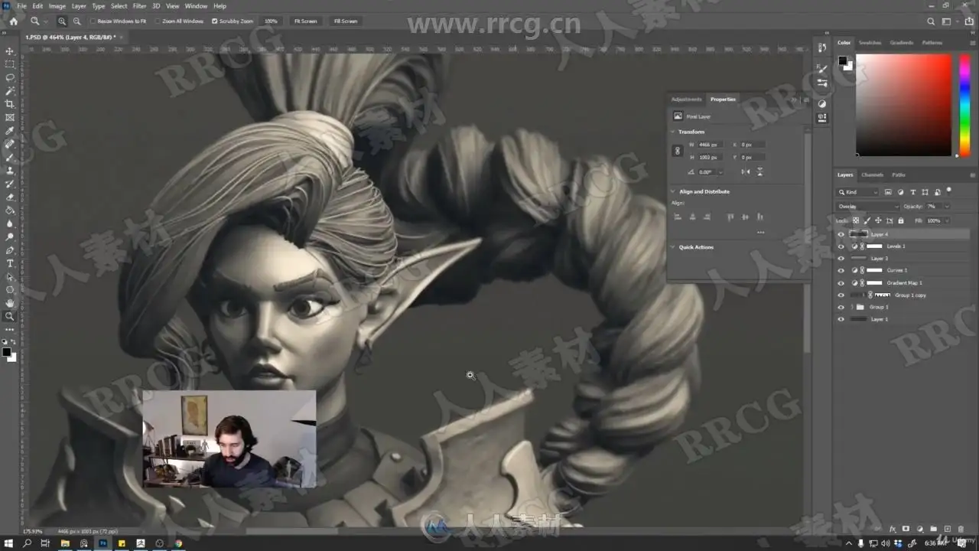Toggle Group 1 copy visibility eye
979x551 pixels.
click(841, 295)
